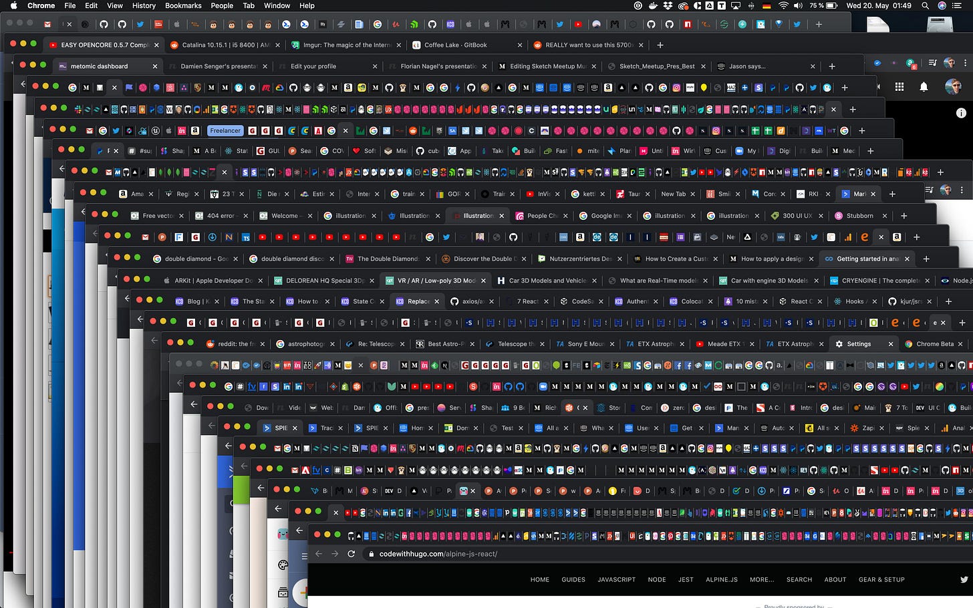Open the Discover the Double Diamond tab
Image resolution: width=973 pixels, height=608 pixels.
pos(482,259)
